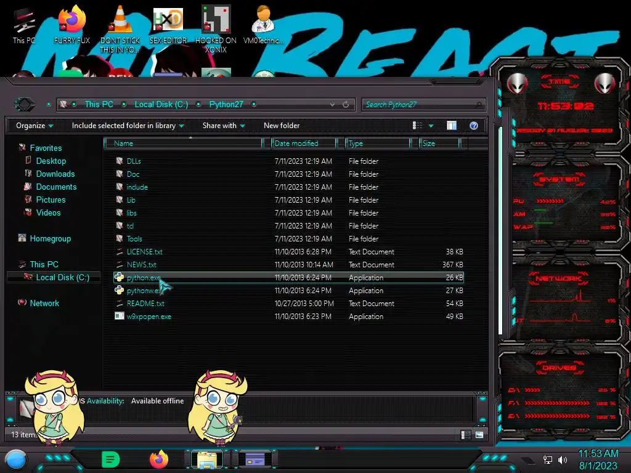
Task: Sort files by the Name column header
Action: [x=183, y=143]
